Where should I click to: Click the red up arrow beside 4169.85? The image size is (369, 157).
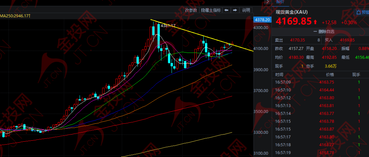click(x=315, y=22)
